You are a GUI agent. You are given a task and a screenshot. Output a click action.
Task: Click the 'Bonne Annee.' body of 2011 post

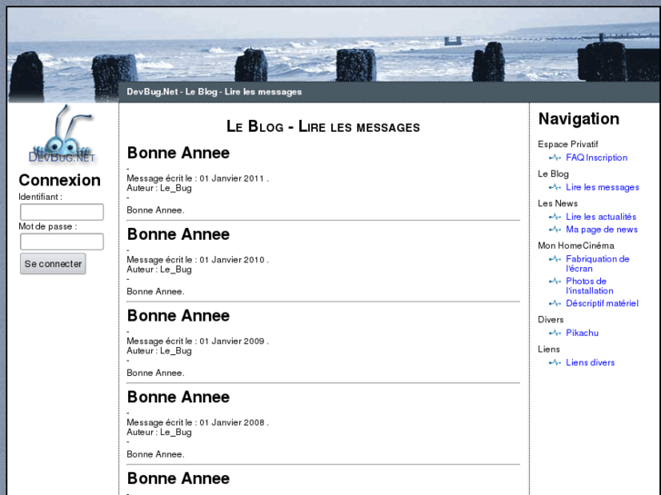point(155,210)
